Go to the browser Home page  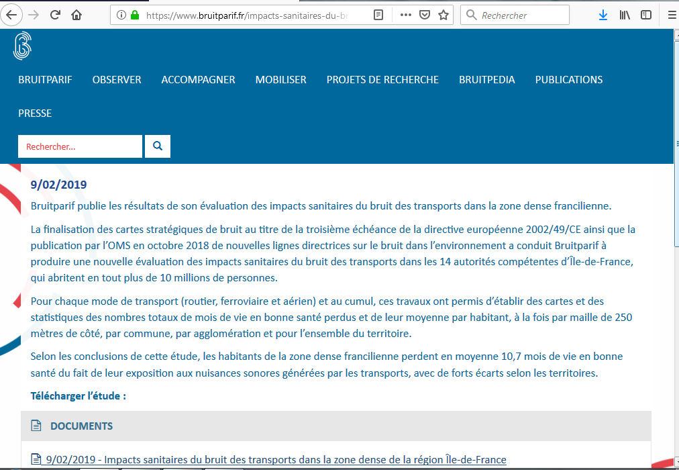[x=76, y=15]
